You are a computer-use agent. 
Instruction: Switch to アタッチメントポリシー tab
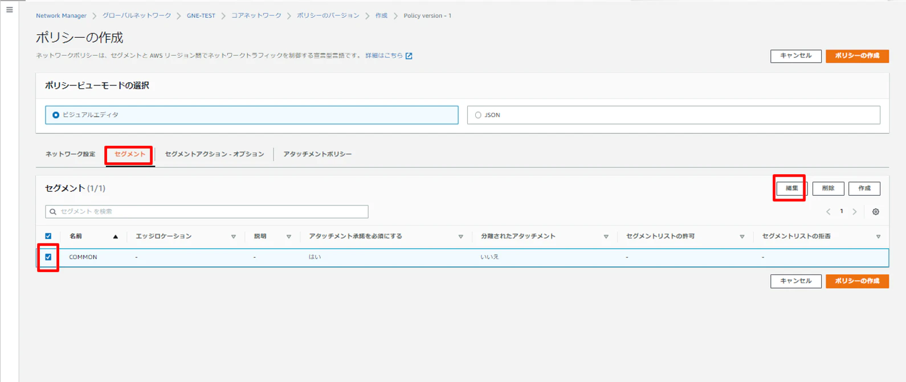(x=317, y=154)
